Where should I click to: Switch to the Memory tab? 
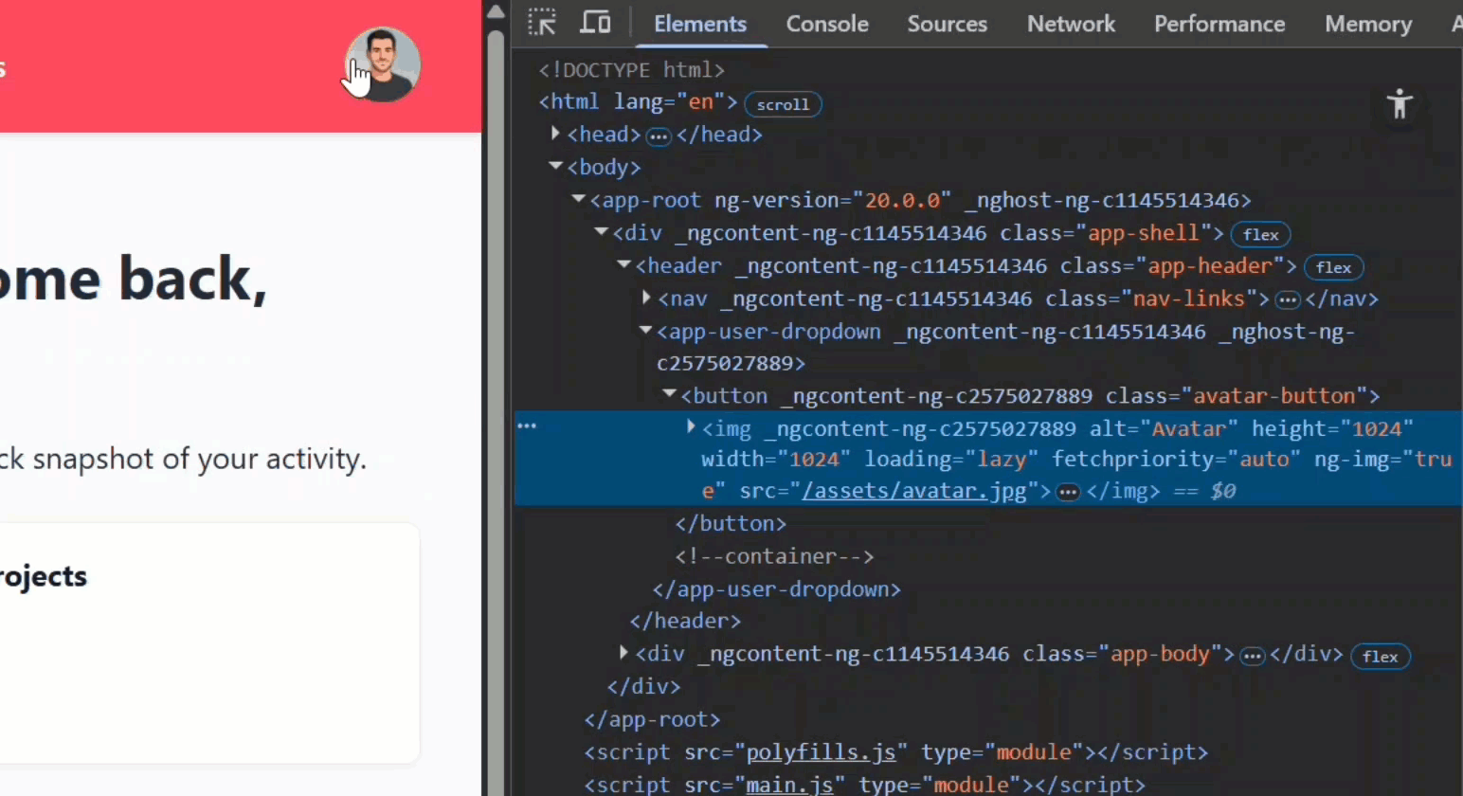(1368, 24)
